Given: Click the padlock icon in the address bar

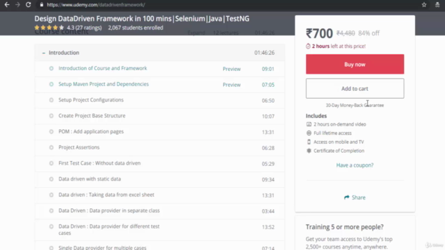Looking at the screenshot, I should coord(42,5).
